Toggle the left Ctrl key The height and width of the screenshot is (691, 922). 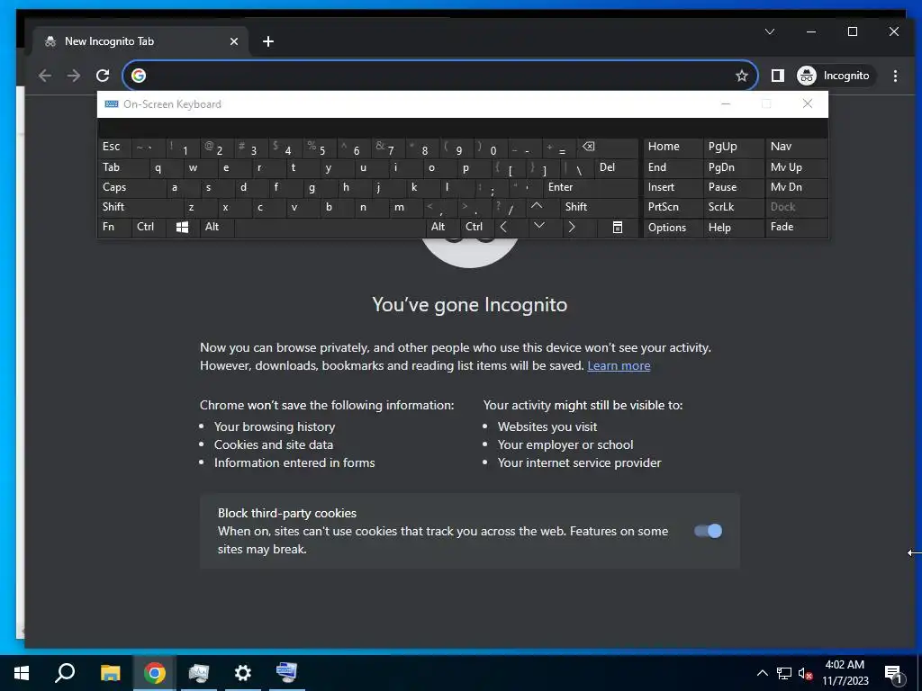click(149, 227)
